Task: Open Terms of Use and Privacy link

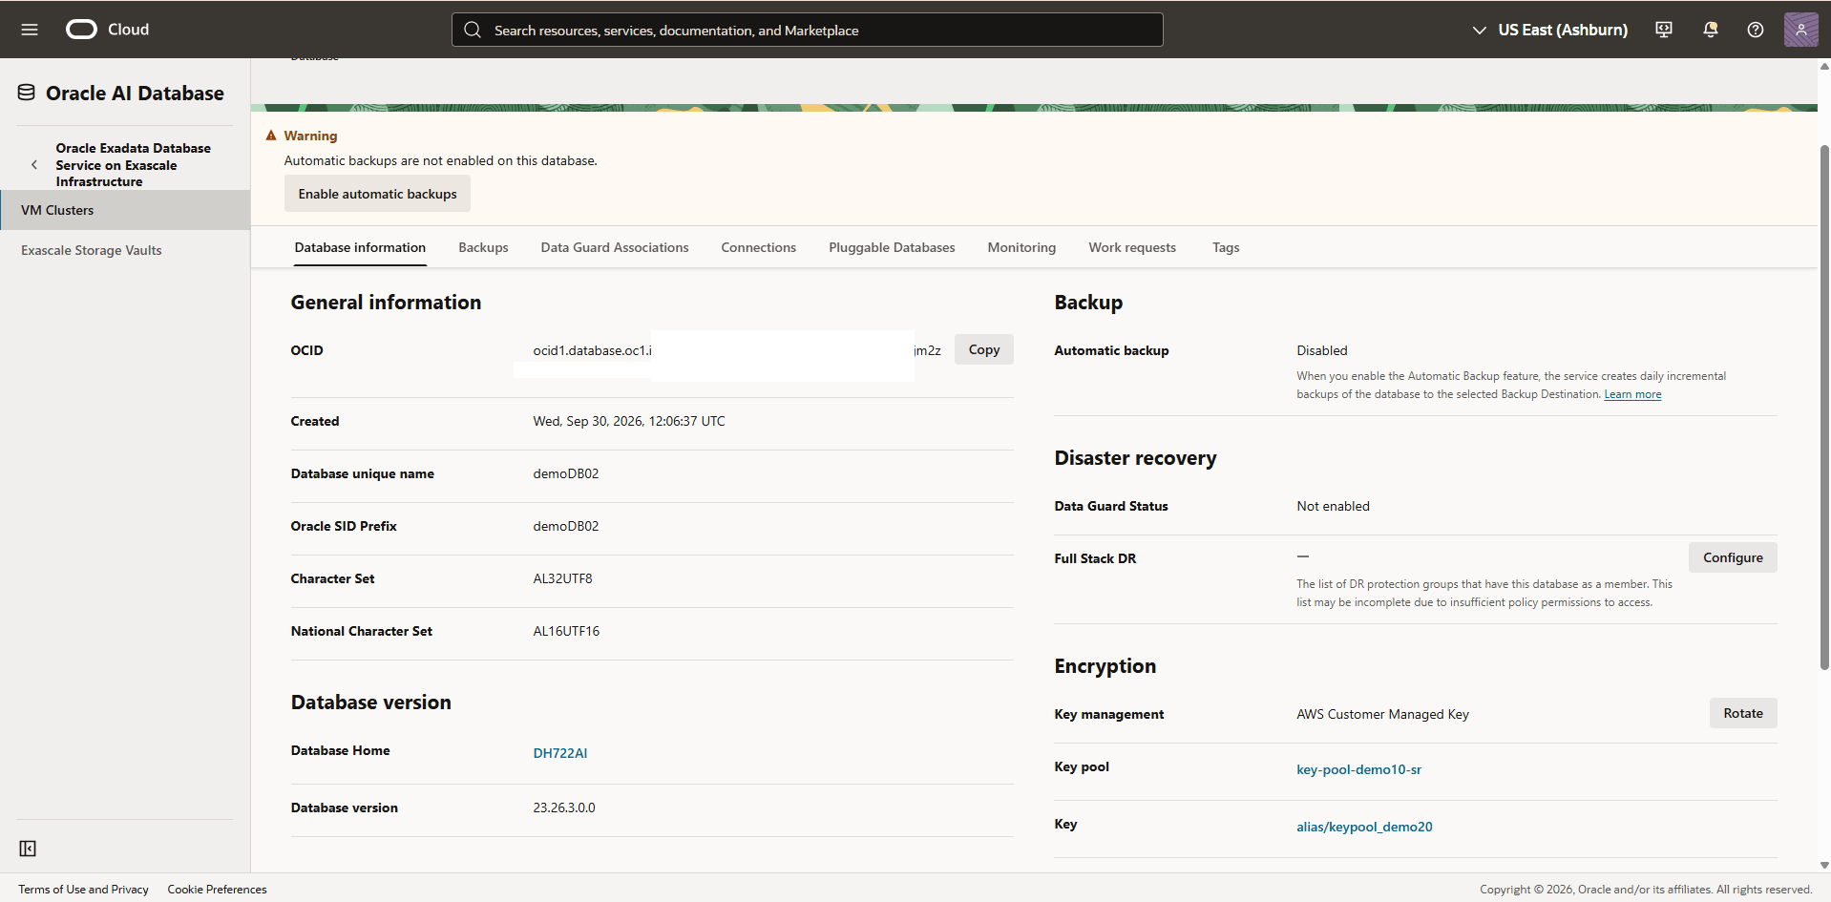Action: click(83, 889)
